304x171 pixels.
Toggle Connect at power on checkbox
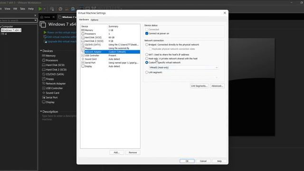[x=147, y=33]
